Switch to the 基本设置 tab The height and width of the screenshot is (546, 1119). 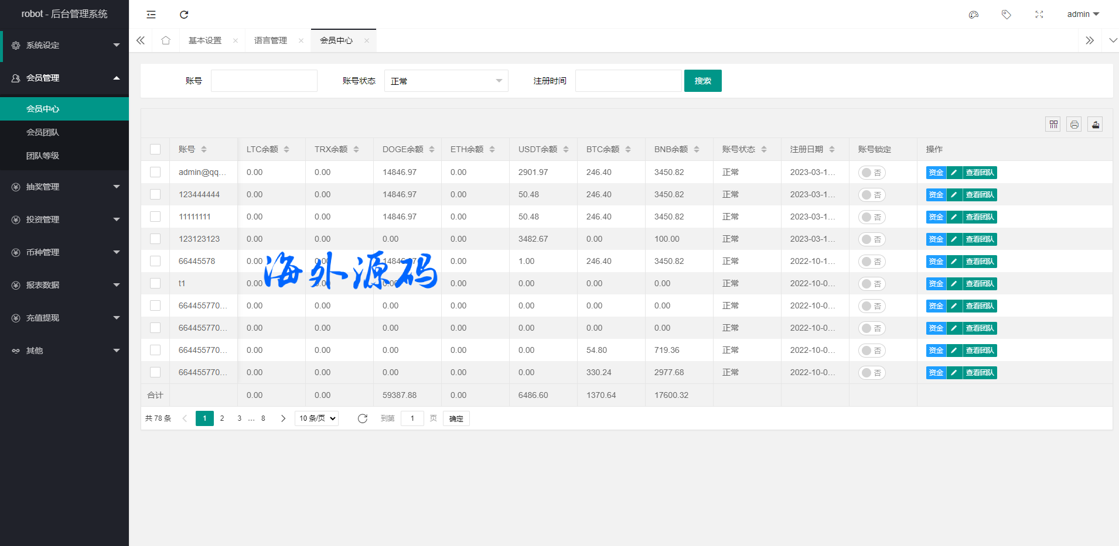click(205, 40)
